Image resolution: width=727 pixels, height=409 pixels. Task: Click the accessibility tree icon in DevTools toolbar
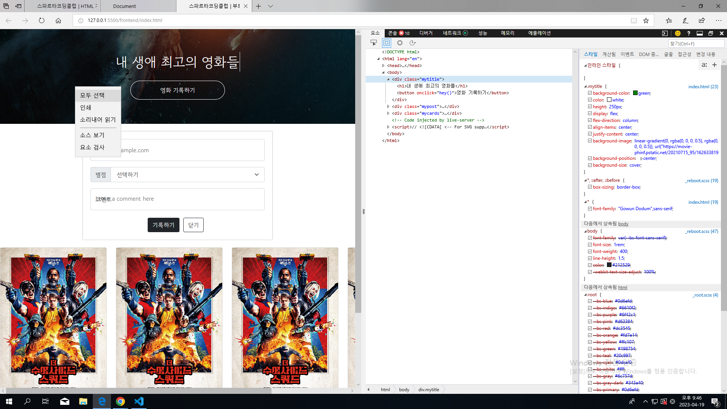coord(413,43)
